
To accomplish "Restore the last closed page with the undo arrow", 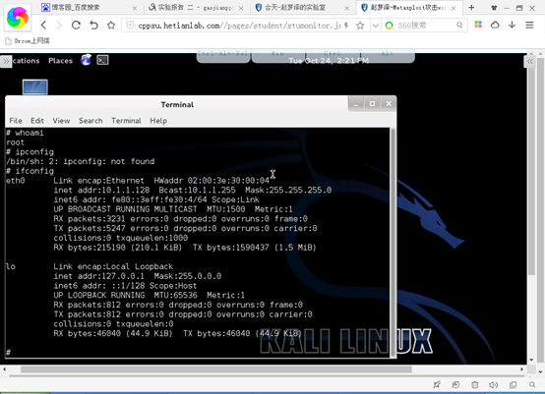I will (93, 25).
